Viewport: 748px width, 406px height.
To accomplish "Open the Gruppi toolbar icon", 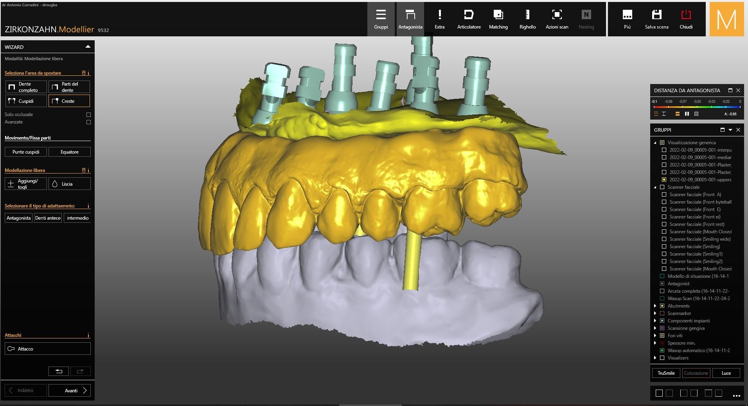I will click(x=381, y=19).
